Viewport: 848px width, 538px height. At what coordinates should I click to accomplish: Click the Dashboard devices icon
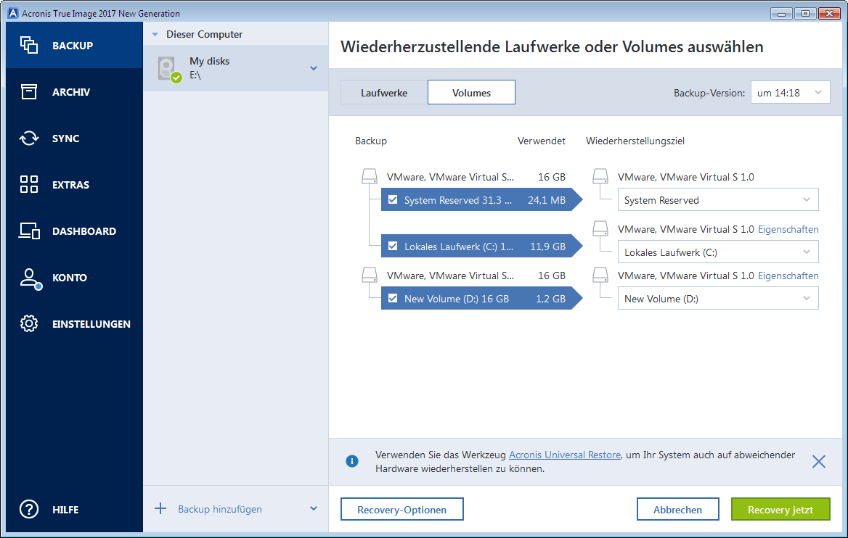point(29,231)
